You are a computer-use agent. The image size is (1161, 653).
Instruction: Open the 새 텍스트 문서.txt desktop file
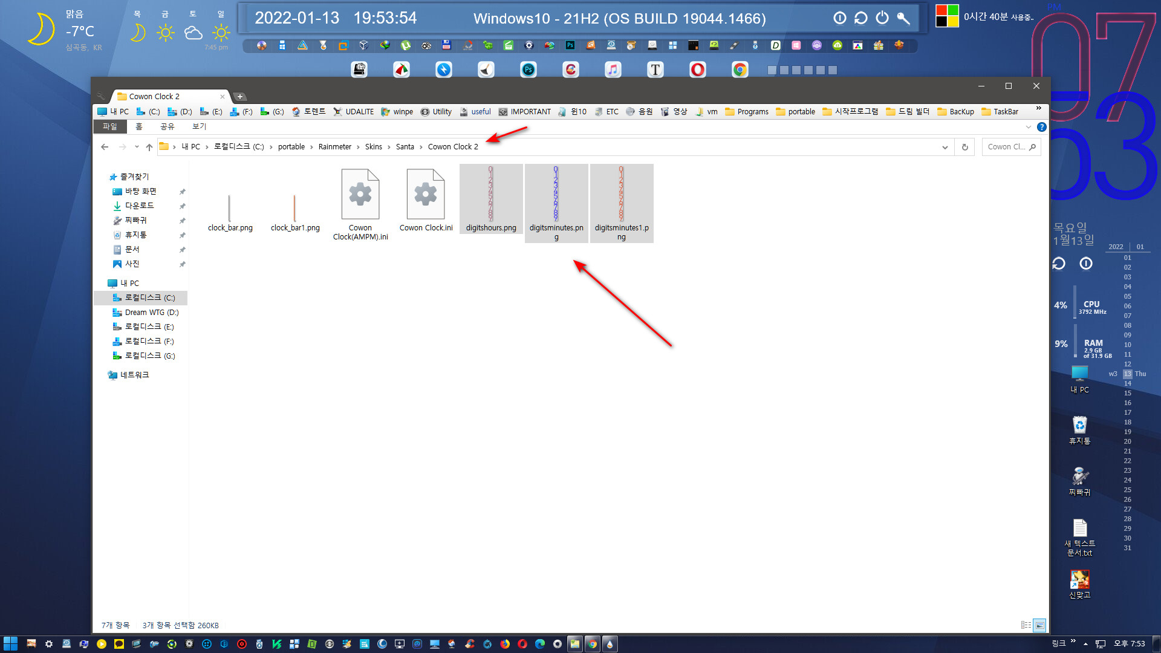[x=1080, y=538]
